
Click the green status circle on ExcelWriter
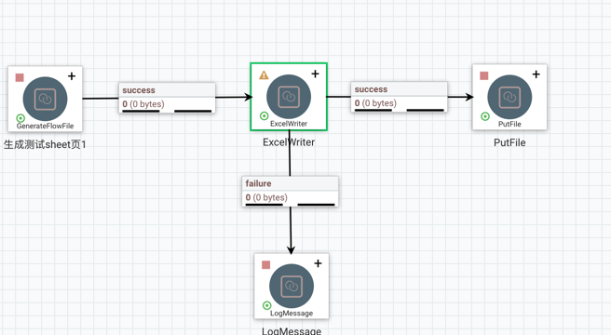click(265, 115)
